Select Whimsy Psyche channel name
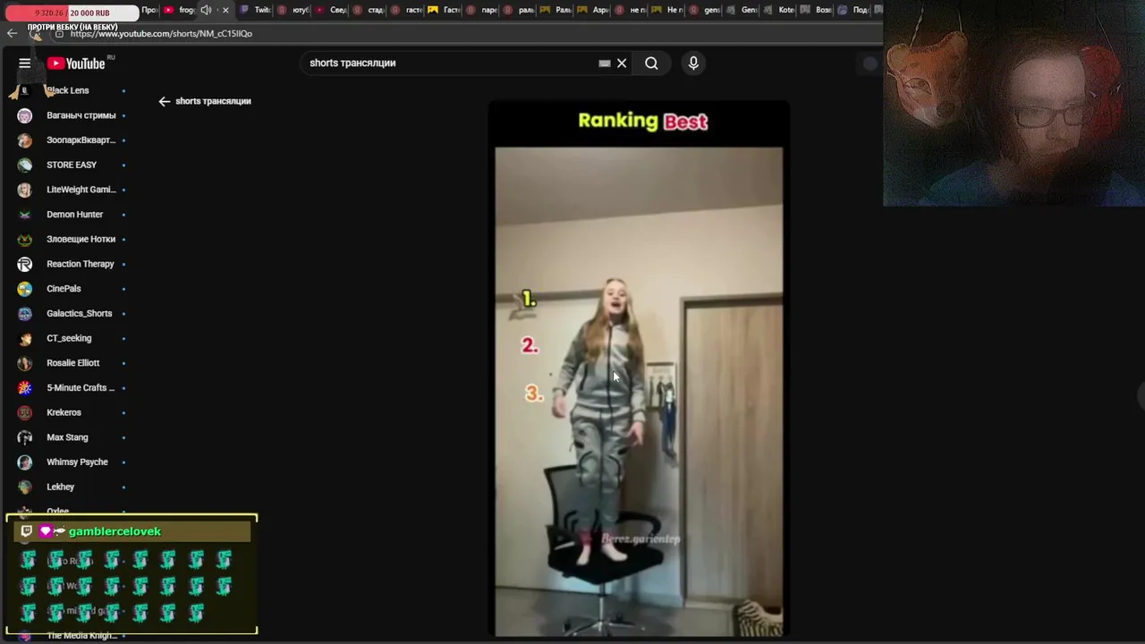1145x644 pixels. (77, 462)
